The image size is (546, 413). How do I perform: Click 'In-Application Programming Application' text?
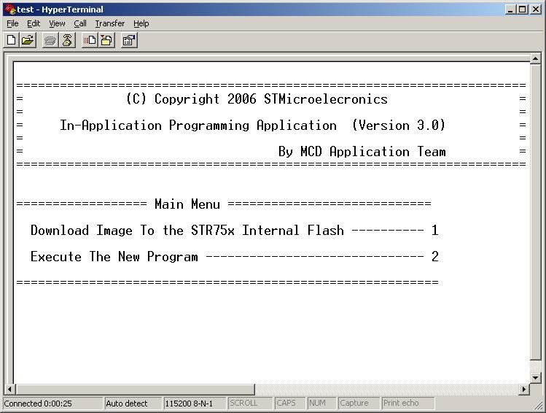pyautogui.click(x=198, y=126)
